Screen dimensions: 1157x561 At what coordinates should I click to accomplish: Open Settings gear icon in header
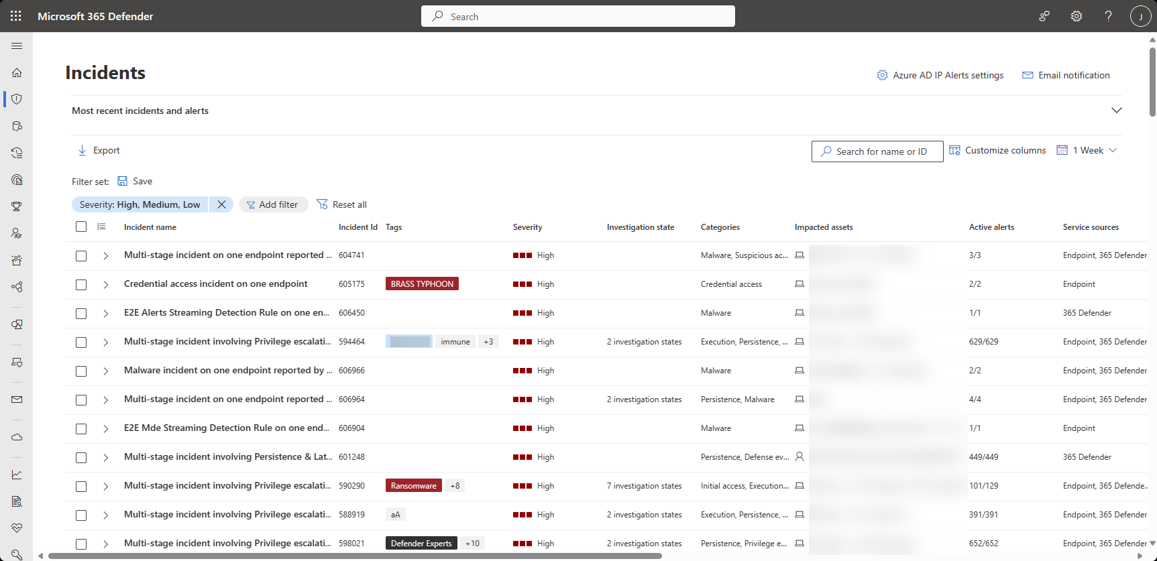click(x=1077, y=16)
